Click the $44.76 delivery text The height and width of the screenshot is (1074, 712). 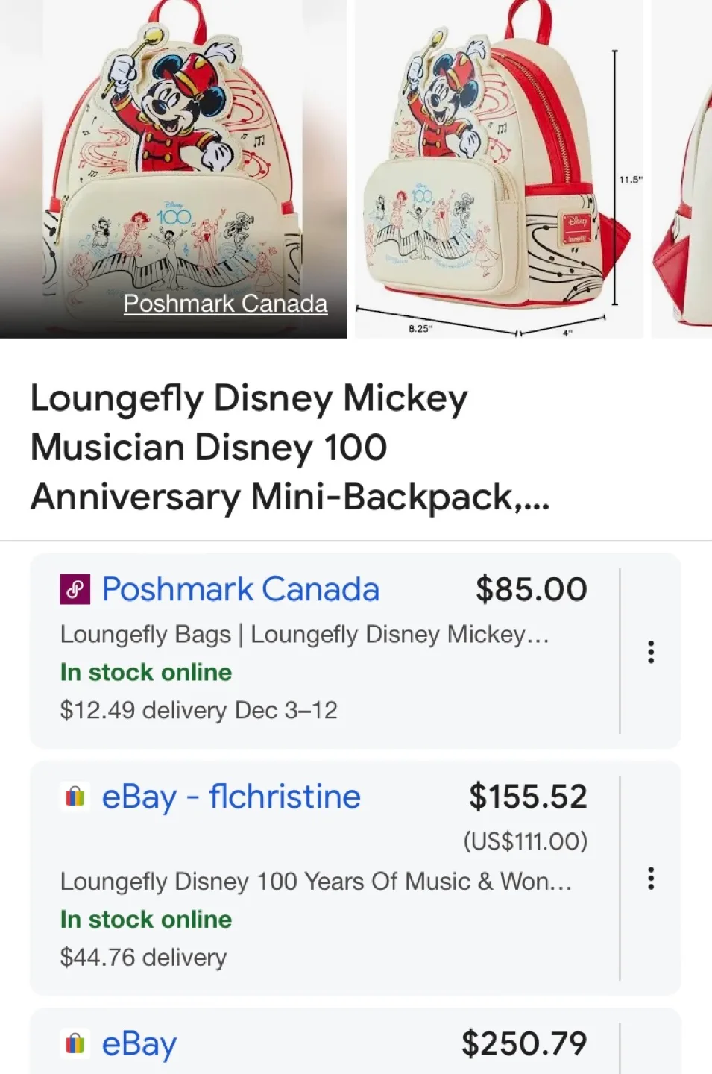pos(144,957)
